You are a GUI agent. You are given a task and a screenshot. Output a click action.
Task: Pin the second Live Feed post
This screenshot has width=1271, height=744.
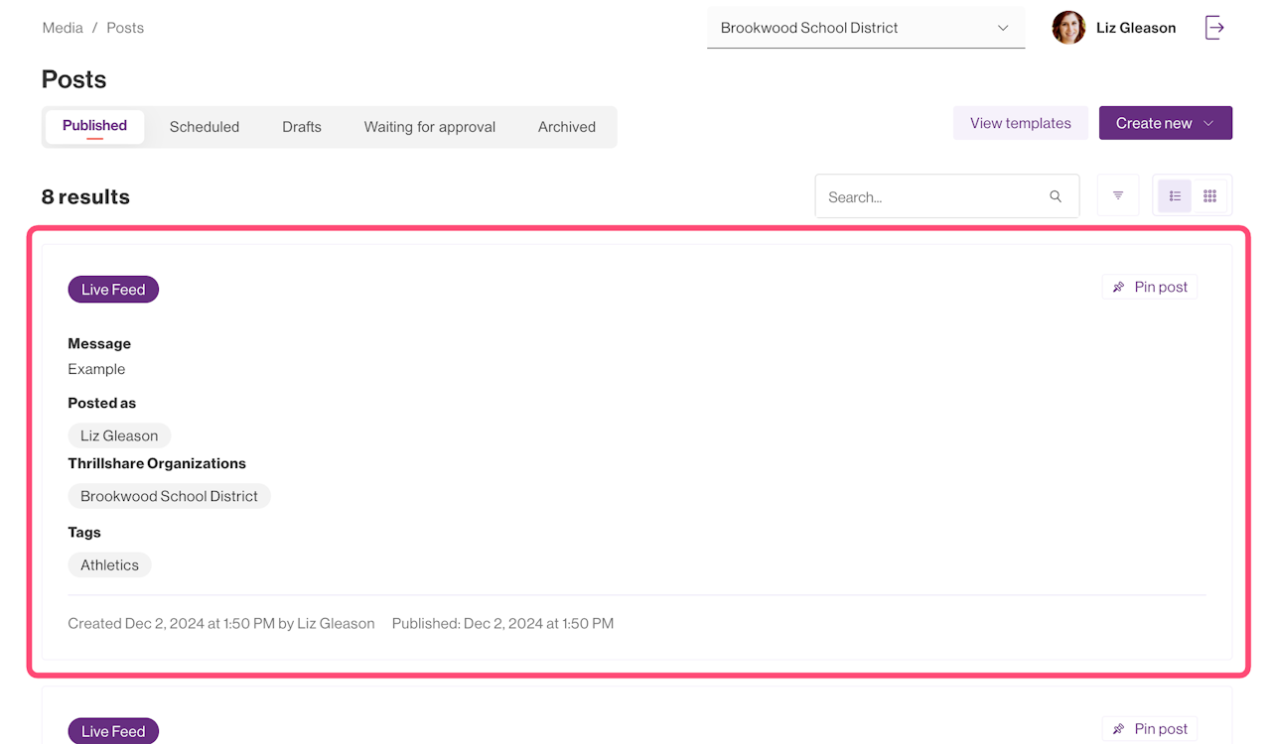coord(1149,729)
